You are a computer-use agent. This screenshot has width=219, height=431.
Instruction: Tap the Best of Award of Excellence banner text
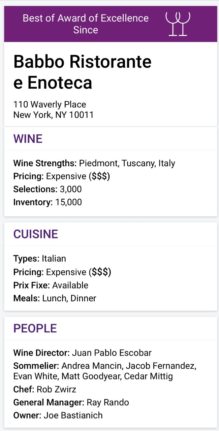pos(86,24)
